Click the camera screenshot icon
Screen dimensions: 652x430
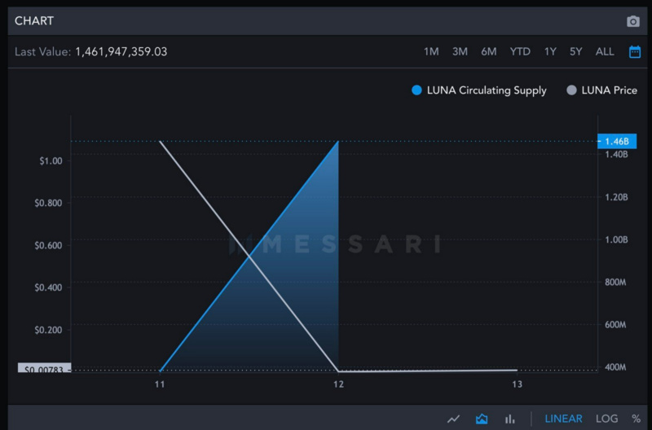coord(633,21)
